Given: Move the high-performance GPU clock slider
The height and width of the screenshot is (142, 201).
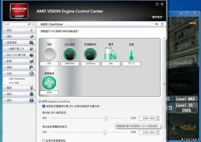Looking at the screenshot, I should 106,118.
